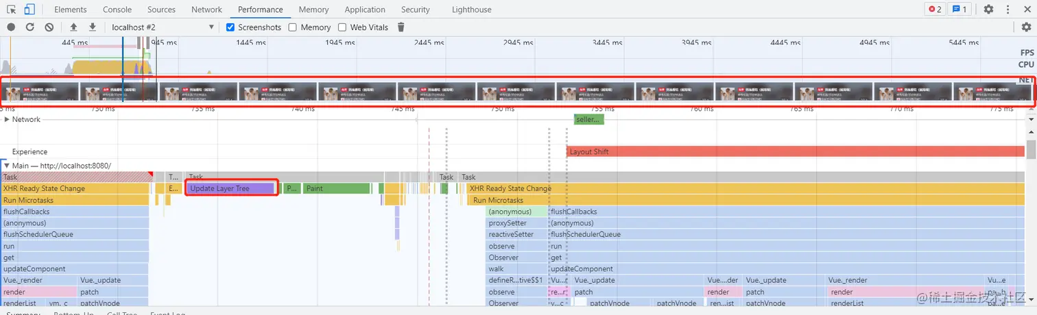Start recording with the Record button

click(11, 27)
